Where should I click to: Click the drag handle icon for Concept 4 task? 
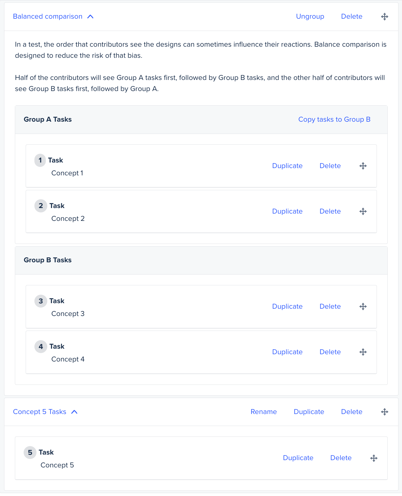click(363, 352)
